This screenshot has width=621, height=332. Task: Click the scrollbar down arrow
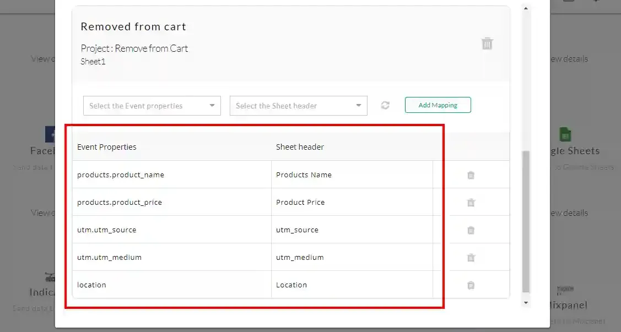[x=526, y=303]
